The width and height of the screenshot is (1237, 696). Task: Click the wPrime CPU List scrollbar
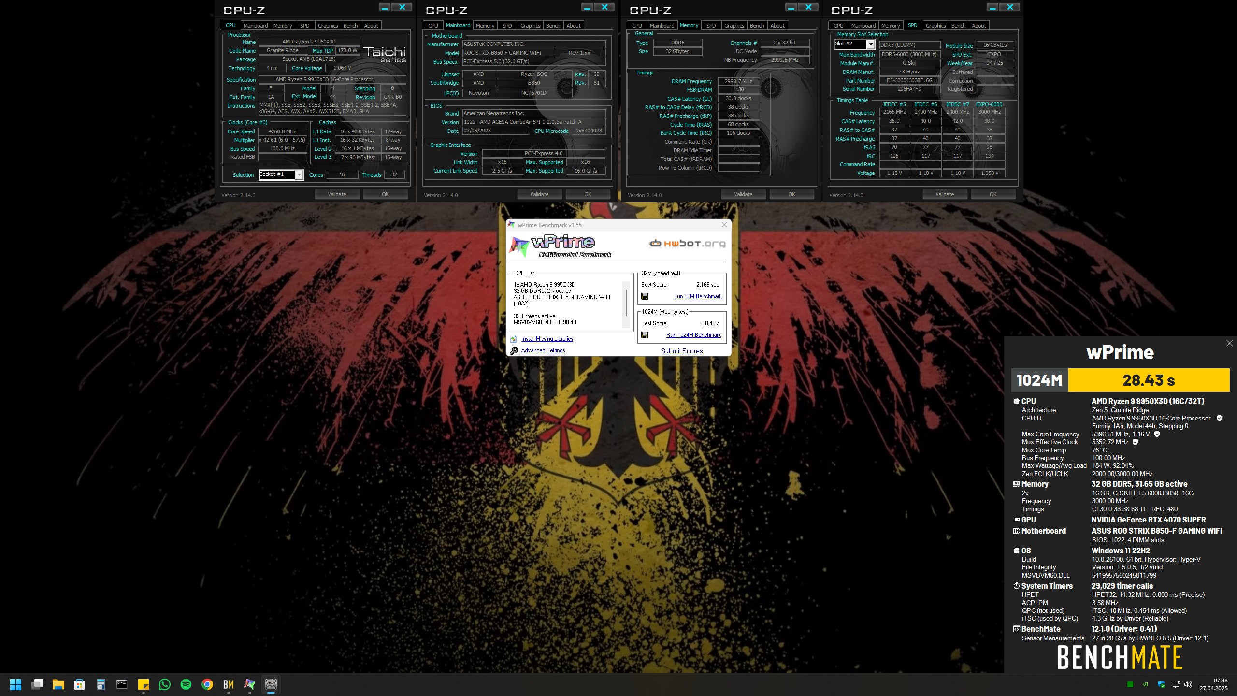point(627,304)
